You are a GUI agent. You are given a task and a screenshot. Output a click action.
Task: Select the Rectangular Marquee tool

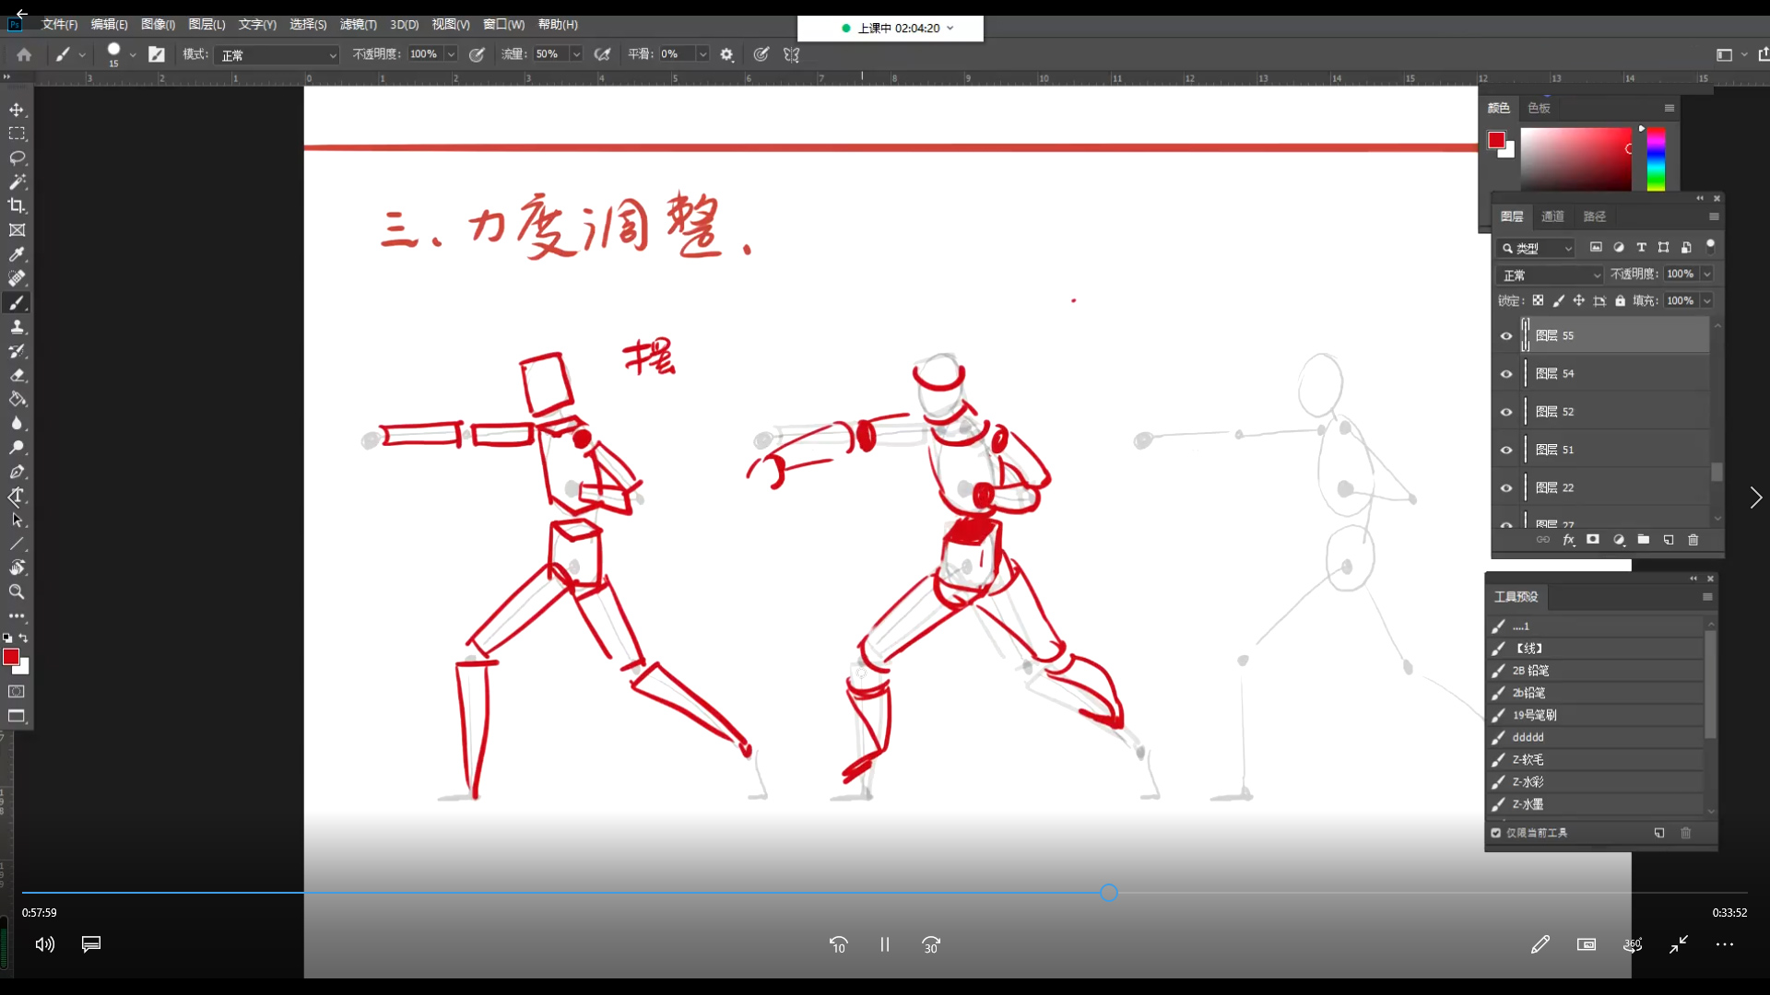pos(17,134)
